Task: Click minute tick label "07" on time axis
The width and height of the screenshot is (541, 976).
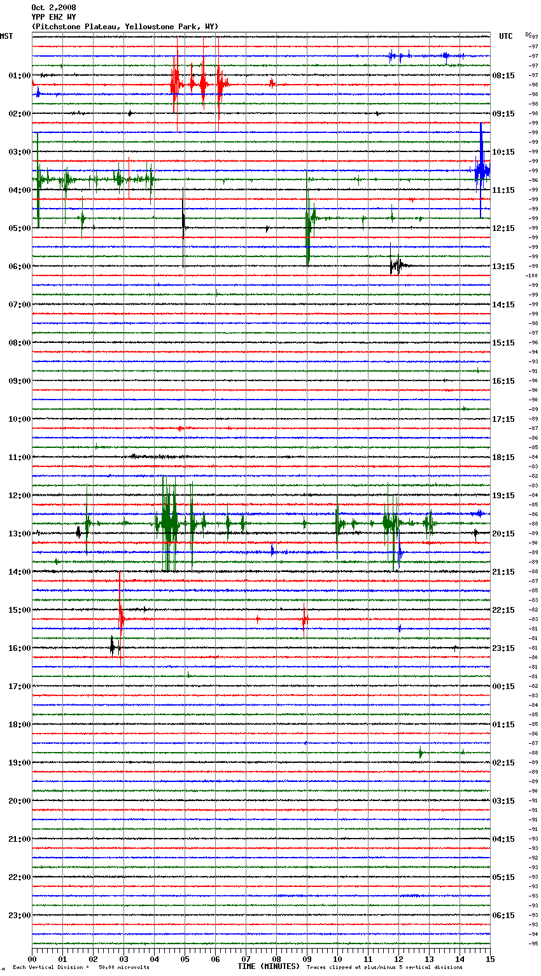Action: click(246, 958)
